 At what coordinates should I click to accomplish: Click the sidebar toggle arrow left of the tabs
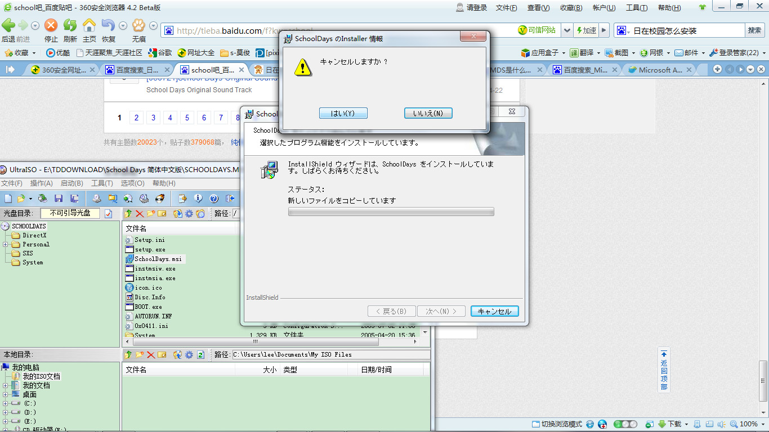coord(10,70)
